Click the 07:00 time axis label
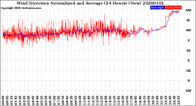This screenshot has height=106, width=196. click(x=54, y=100)
